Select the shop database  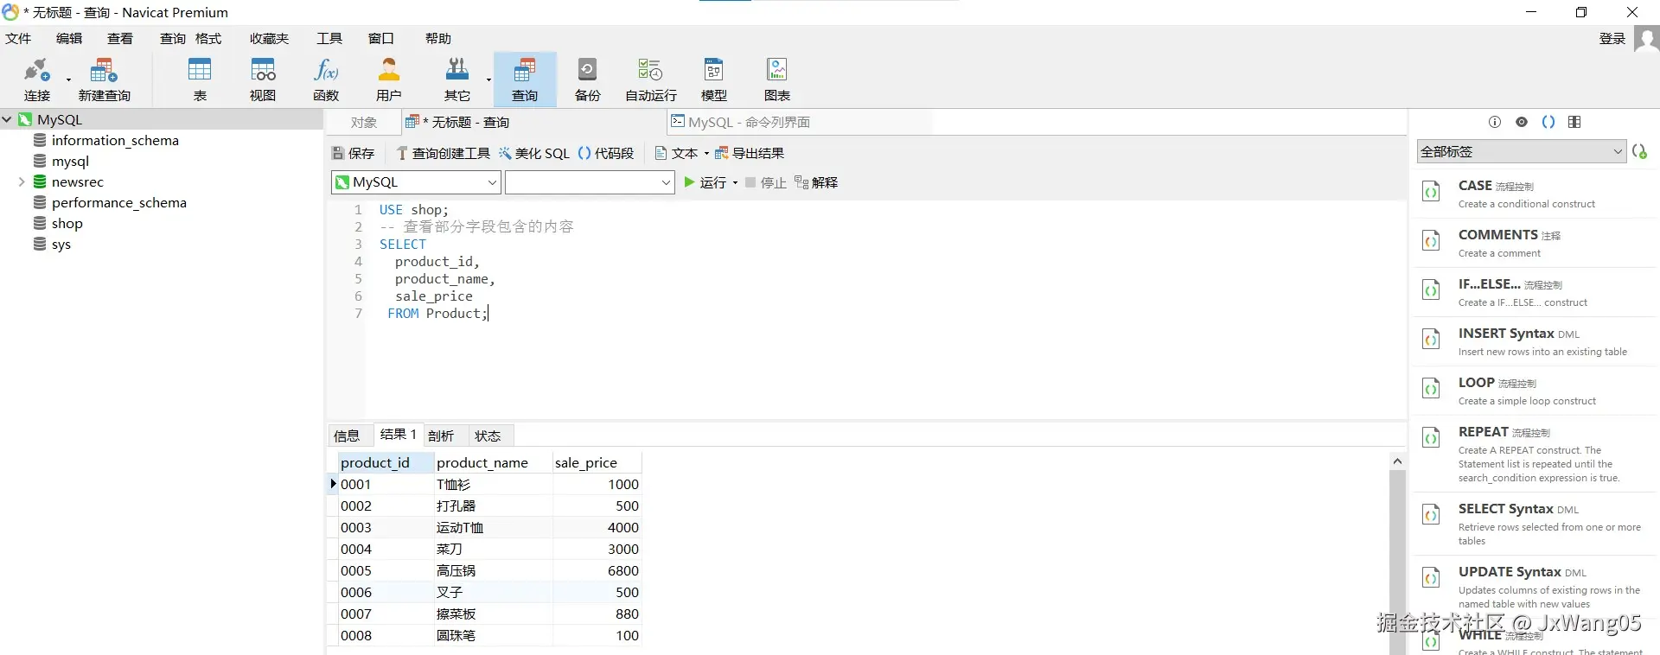coord(67,223)
